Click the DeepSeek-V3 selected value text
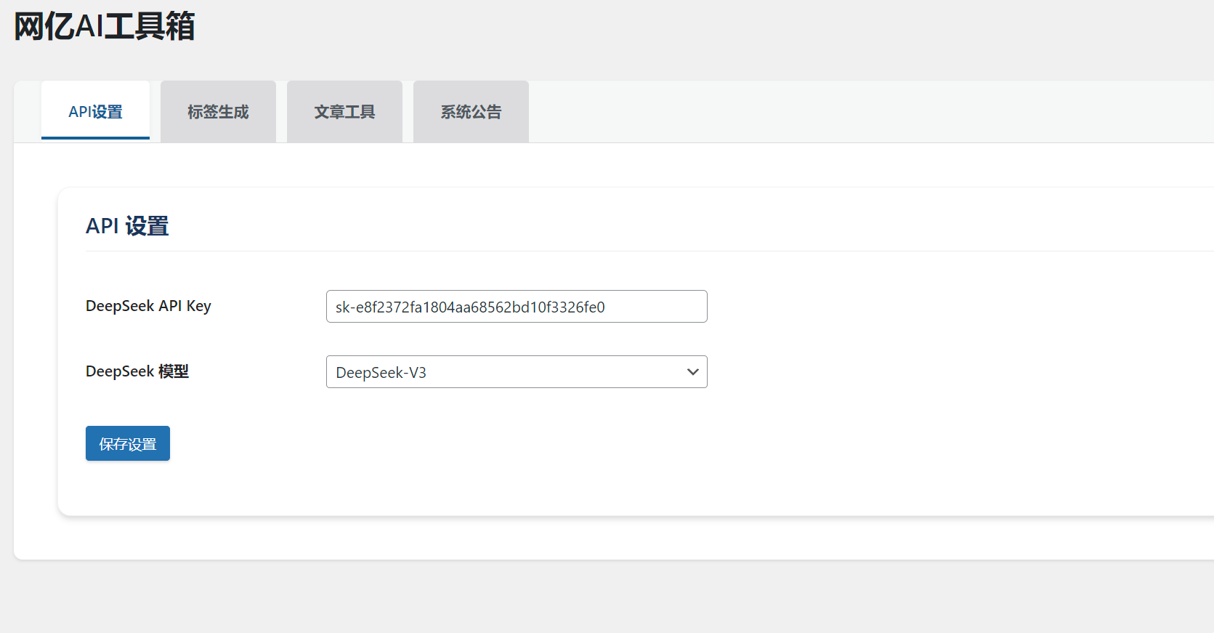Viewport: 1214px width, 633px height. pos(381,373)
